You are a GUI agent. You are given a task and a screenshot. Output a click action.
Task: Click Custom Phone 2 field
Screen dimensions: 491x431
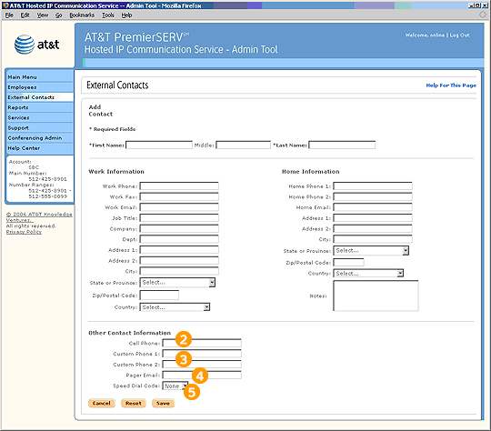tap(202, 365)
